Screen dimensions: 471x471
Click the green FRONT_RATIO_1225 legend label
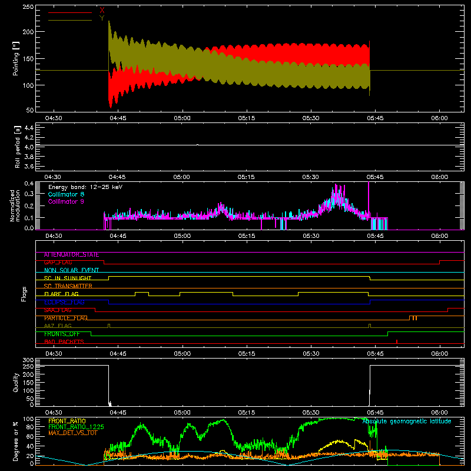click(x=76, y=427)
